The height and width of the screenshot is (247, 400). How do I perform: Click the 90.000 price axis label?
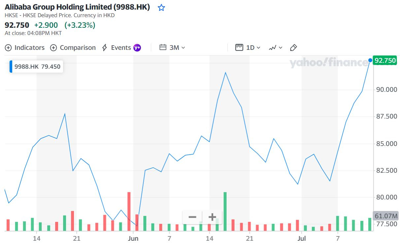click(387, 89)
